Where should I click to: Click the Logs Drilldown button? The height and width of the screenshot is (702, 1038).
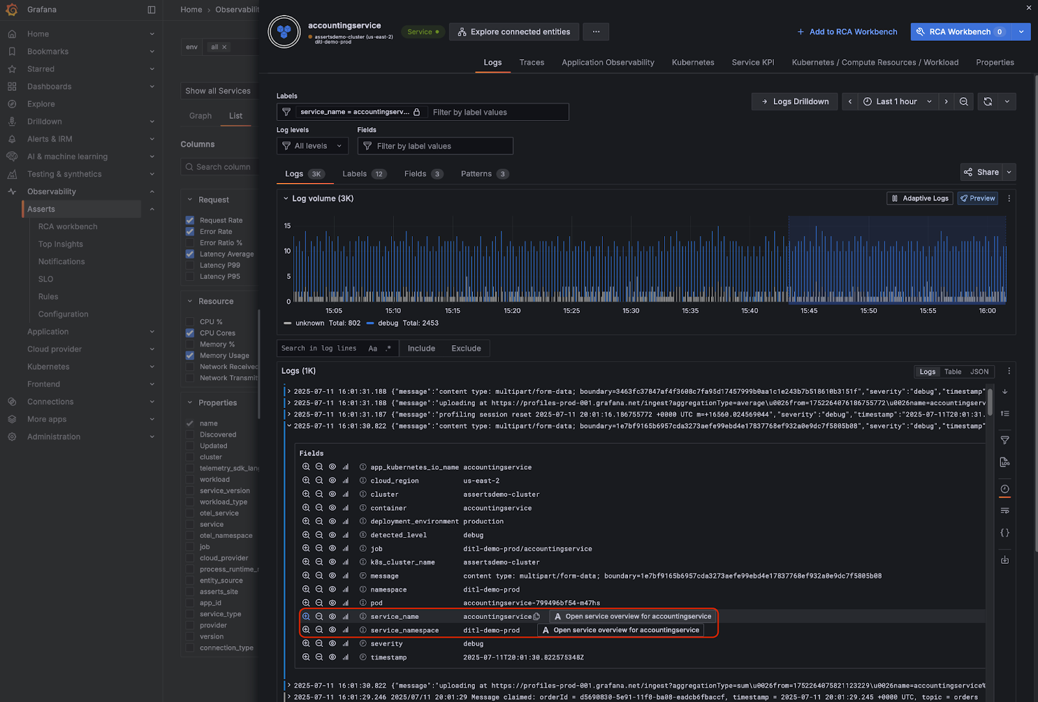coord(795,102)
